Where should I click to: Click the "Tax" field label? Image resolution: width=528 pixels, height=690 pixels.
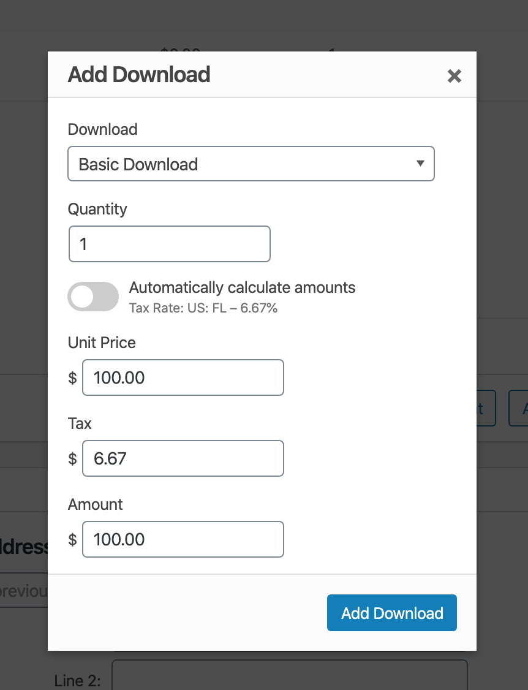point(80,423)
